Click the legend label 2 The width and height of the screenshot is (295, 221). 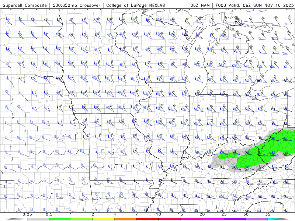(93, 214)
